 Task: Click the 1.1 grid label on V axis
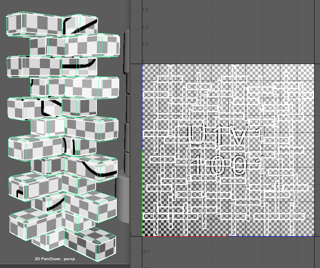[145, 44]
